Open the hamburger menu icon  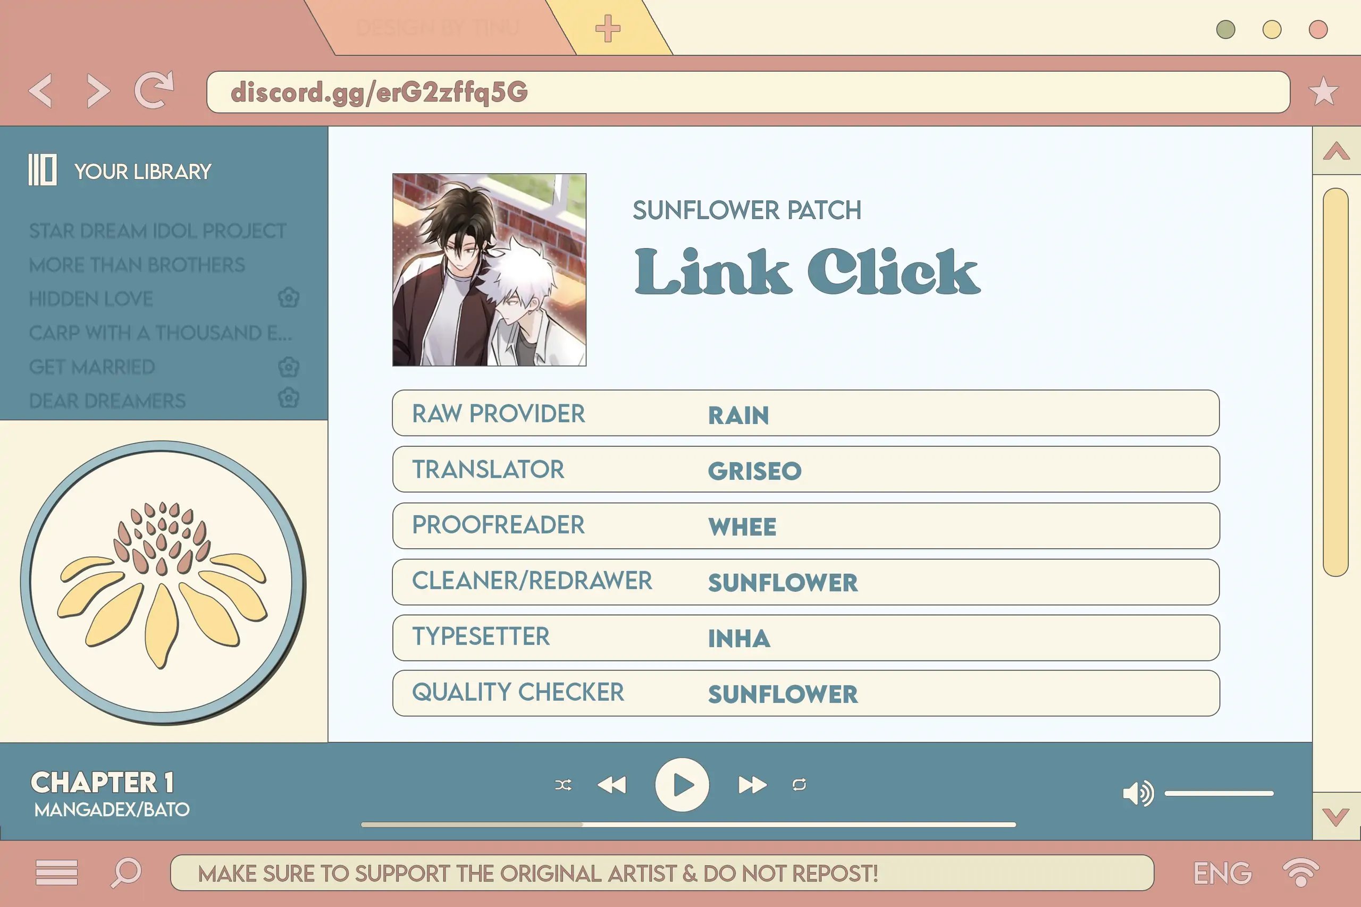56,872
